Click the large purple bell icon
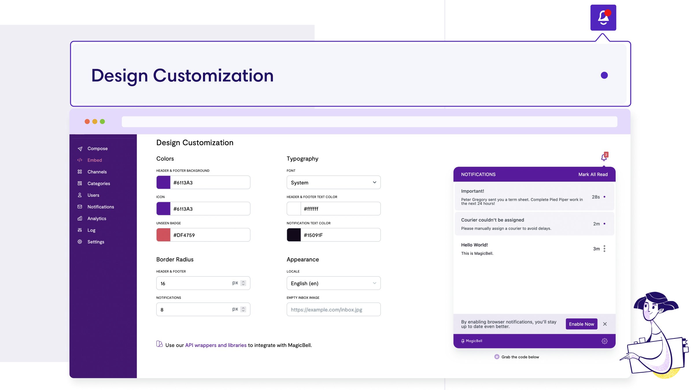Screen dimensions: 694x390 (603, 18)
